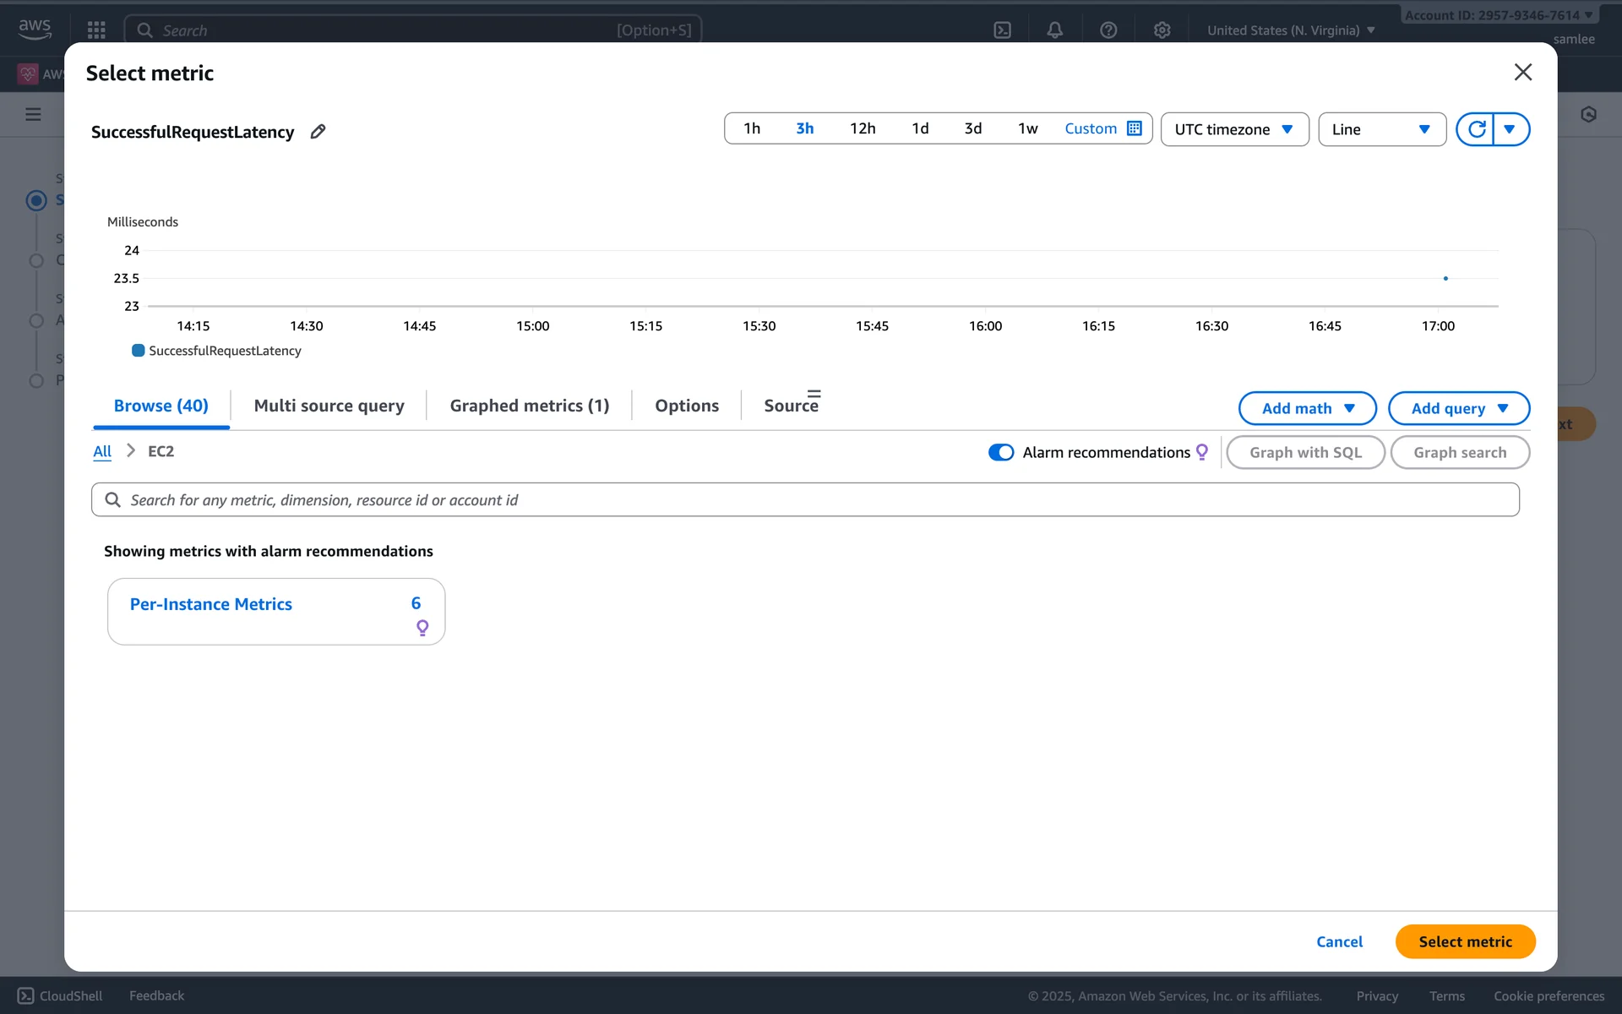Switch to the Graphed metrics (1) tab
Image resolution: width=1622 pixels, height=1014 pixels.
pyautogui.click(x=529, y=406)
